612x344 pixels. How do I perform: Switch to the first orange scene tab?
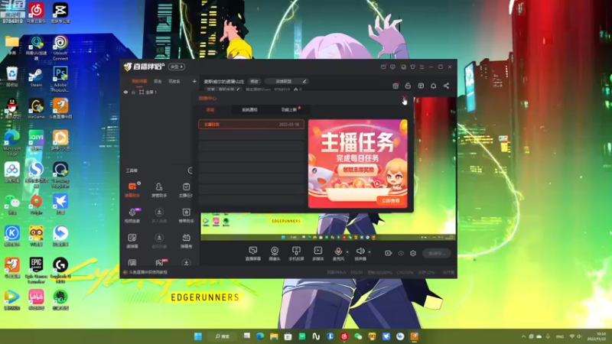(139, 81)
